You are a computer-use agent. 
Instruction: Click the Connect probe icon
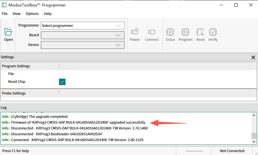[152, 35]
